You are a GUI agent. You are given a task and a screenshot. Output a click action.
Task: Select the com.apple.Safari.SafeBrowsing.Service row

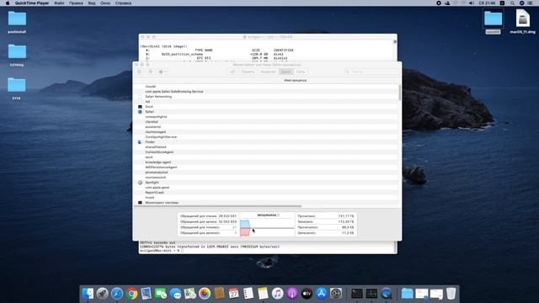266,92
